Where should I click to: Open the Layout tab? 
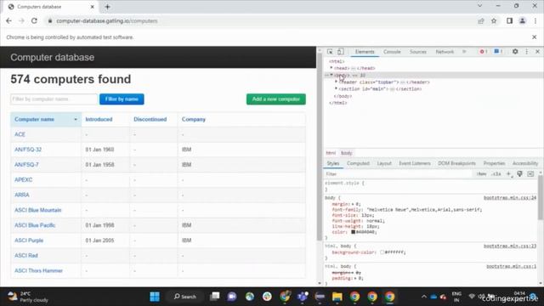pyautogui.click(x=384, y=163)
